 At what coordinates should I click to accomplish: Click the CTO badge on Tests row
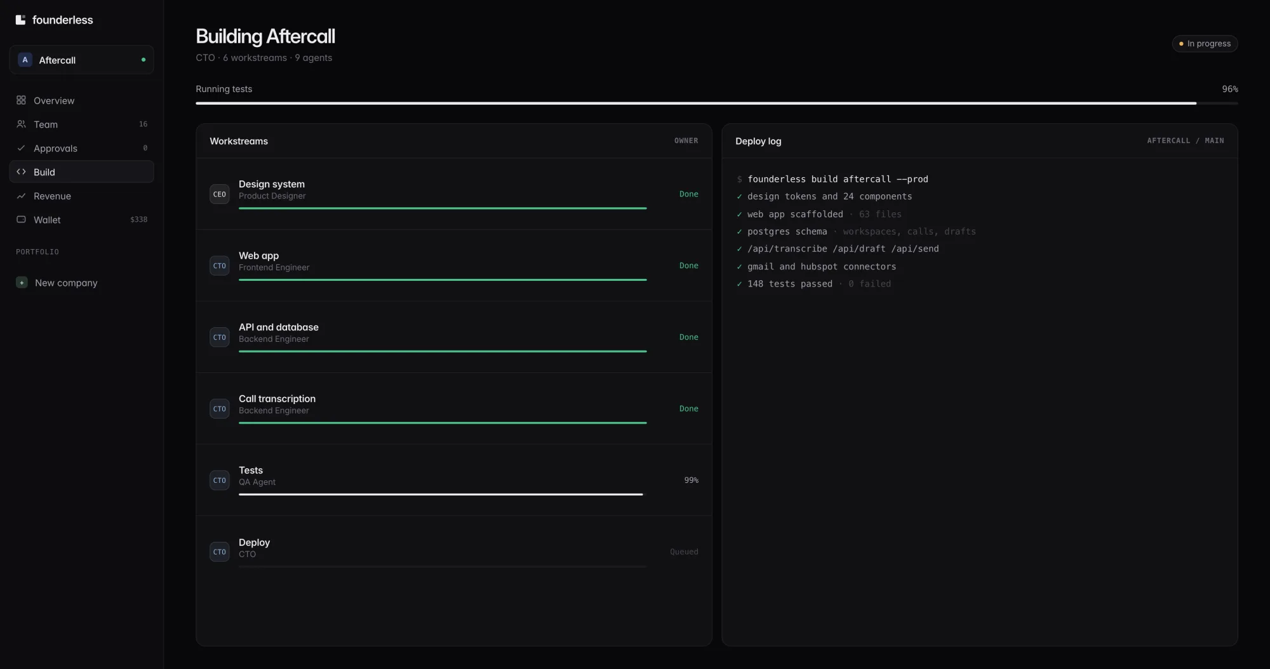tap(219, 480)
